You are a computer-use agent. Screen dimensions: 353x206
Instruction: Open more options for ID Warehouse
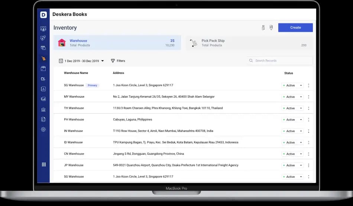[308, 143]
